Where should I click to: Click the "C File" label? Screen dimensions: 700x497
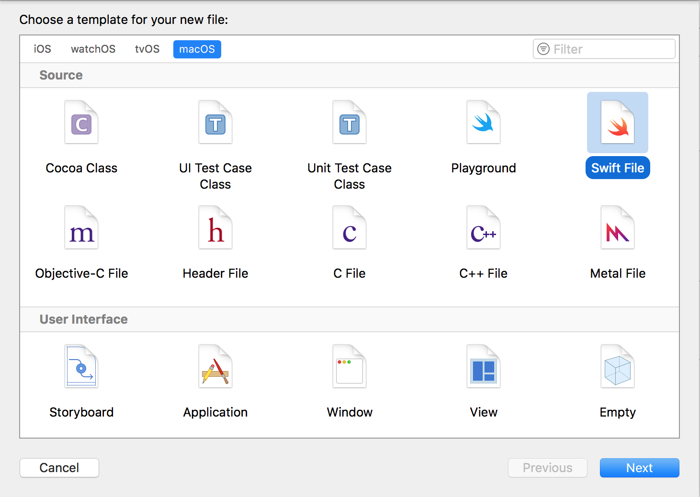pyautogui.click(x=350, y=273)
